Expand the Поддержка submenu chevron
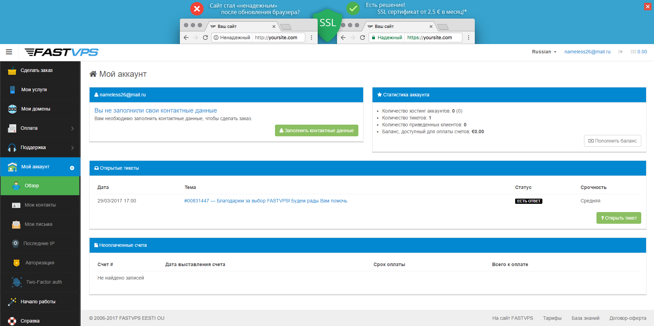The height and width of the screenshot is (326, 654). point(72,147)
